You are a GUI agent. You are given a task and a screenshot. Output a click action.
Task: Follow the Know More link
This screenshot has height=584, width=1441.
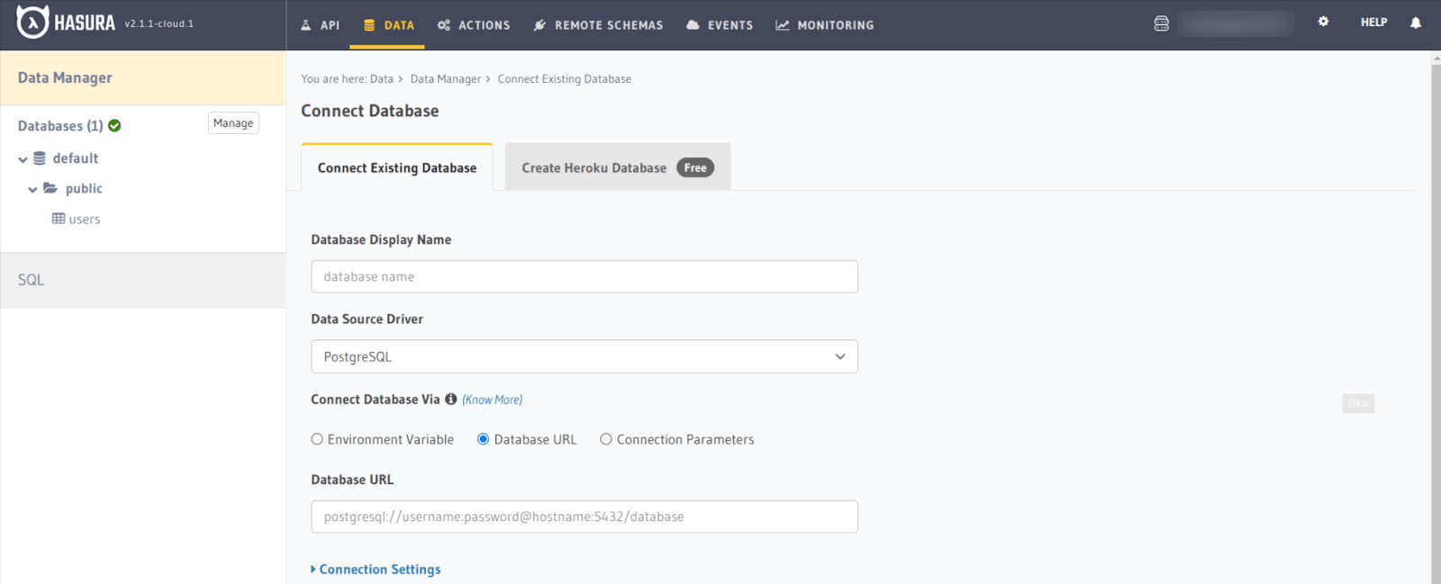(x=493, y=400)
